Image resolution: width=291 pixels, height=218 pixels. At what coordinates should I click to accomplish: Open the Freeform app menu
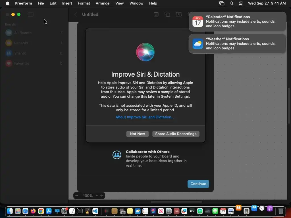(x=23, y=3)
